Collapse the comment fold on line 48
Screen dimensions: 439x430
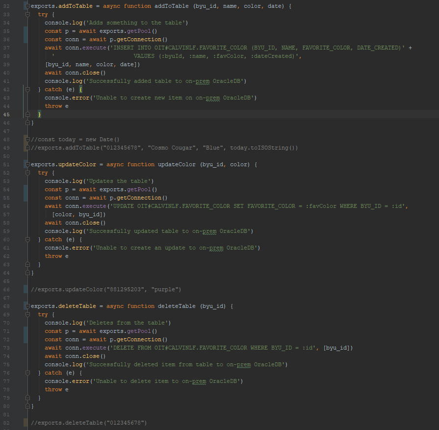(27, 139)
